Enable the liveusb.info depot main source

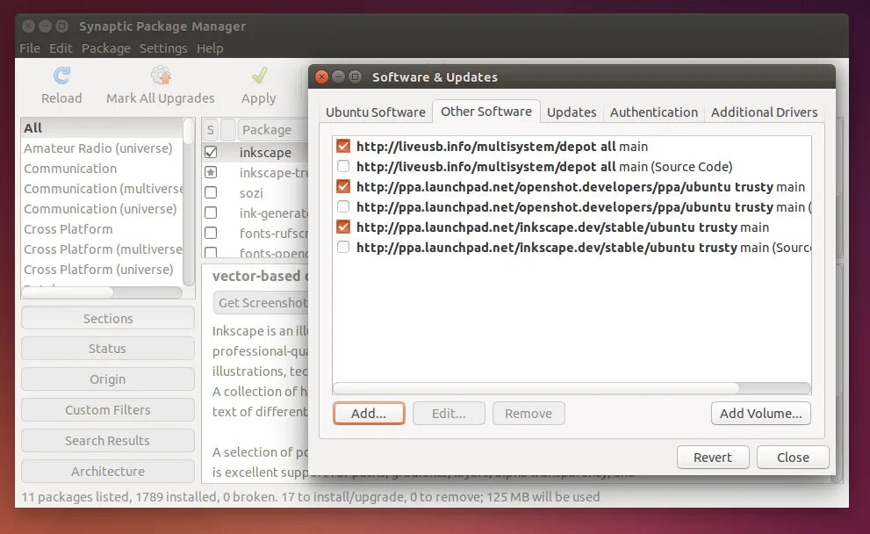coord(343,146)
